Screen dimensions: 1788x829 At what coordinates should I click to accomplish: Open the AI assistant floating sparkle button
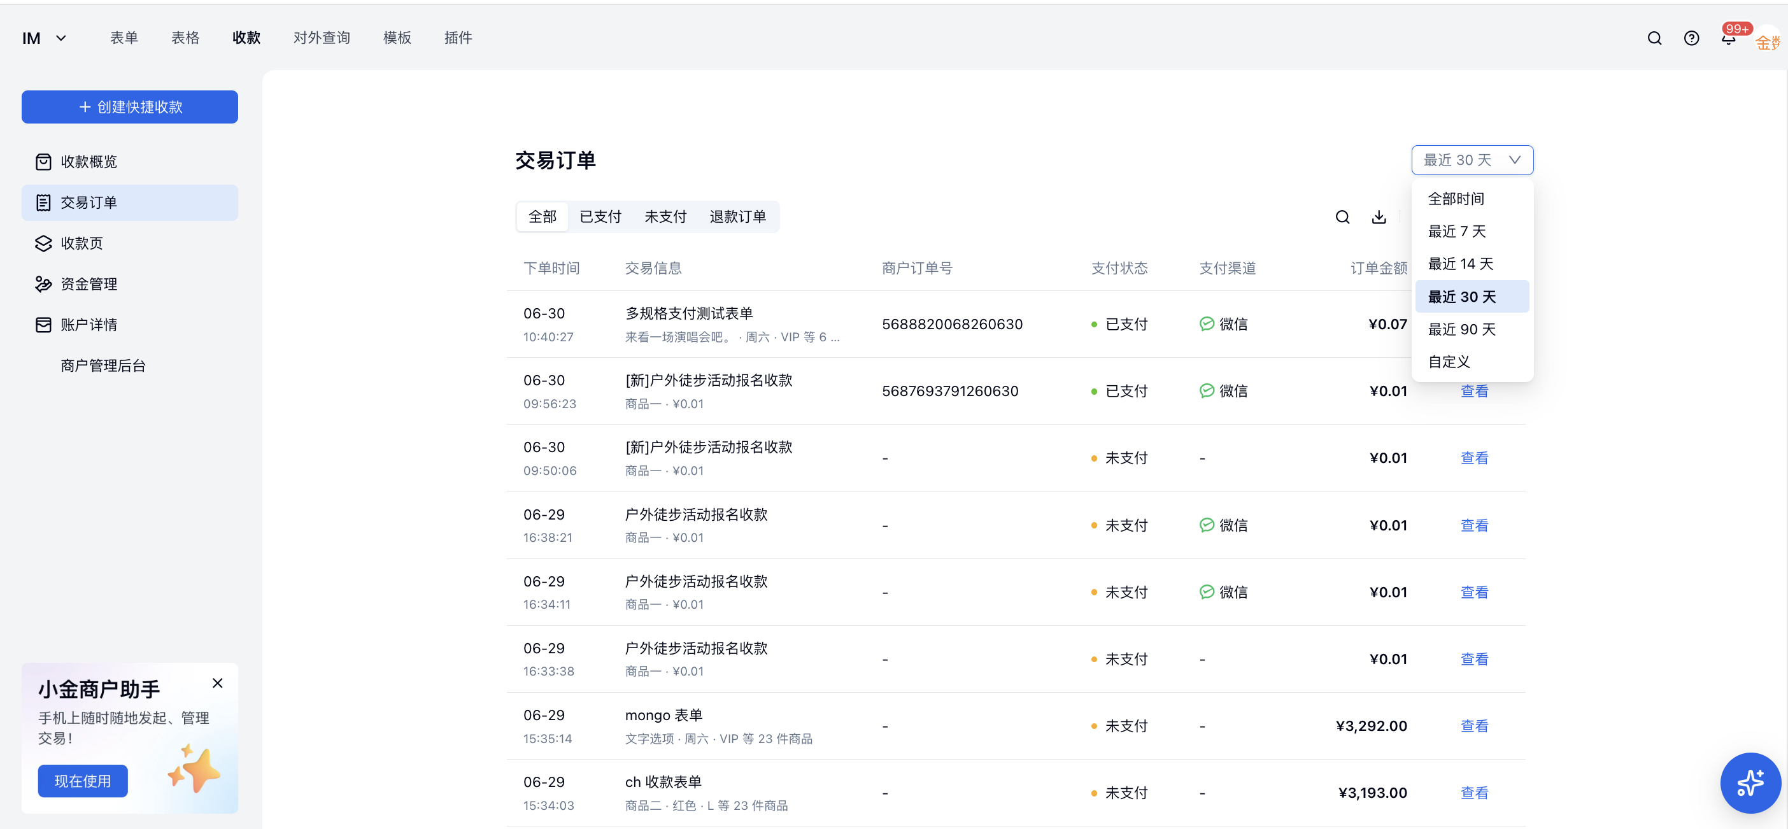coord(1750,783)
